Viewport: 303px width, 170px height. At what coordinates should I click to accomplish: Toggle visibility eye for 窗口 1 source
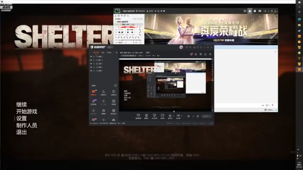(91, 60)
